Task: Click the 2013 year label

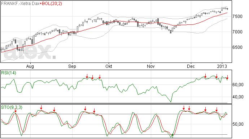Action: pyautogui.click(x=222, y=66)
